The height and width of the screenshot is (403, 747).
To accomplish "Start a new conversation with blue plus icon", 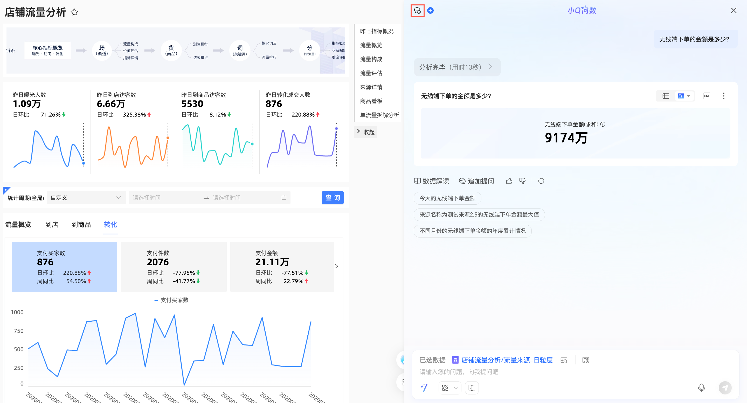I will click(430, 11).
